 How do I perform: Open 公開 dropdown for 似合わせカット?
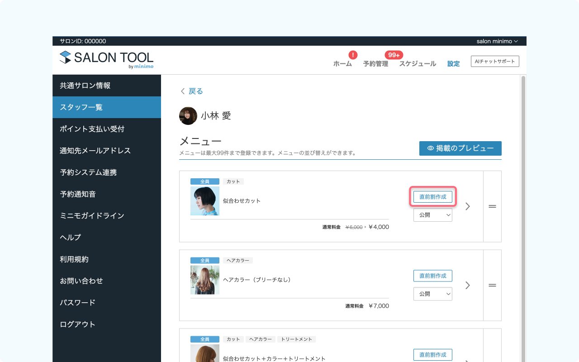pyautogui.click(x=433, y=215)
